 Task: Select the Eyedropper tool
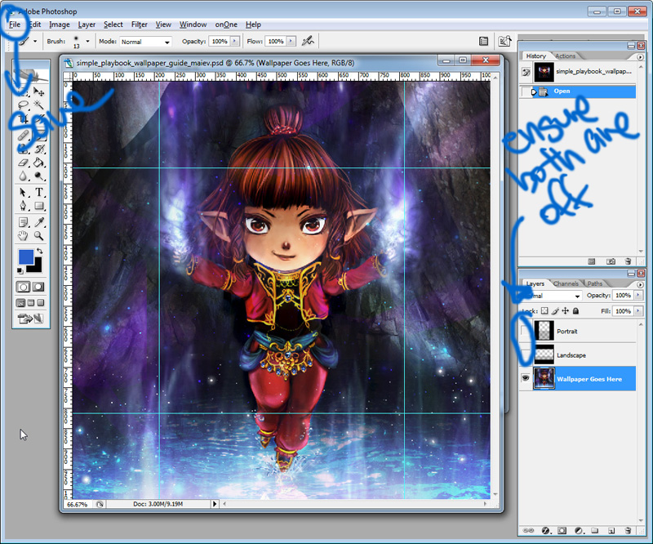tap(39, 222)
